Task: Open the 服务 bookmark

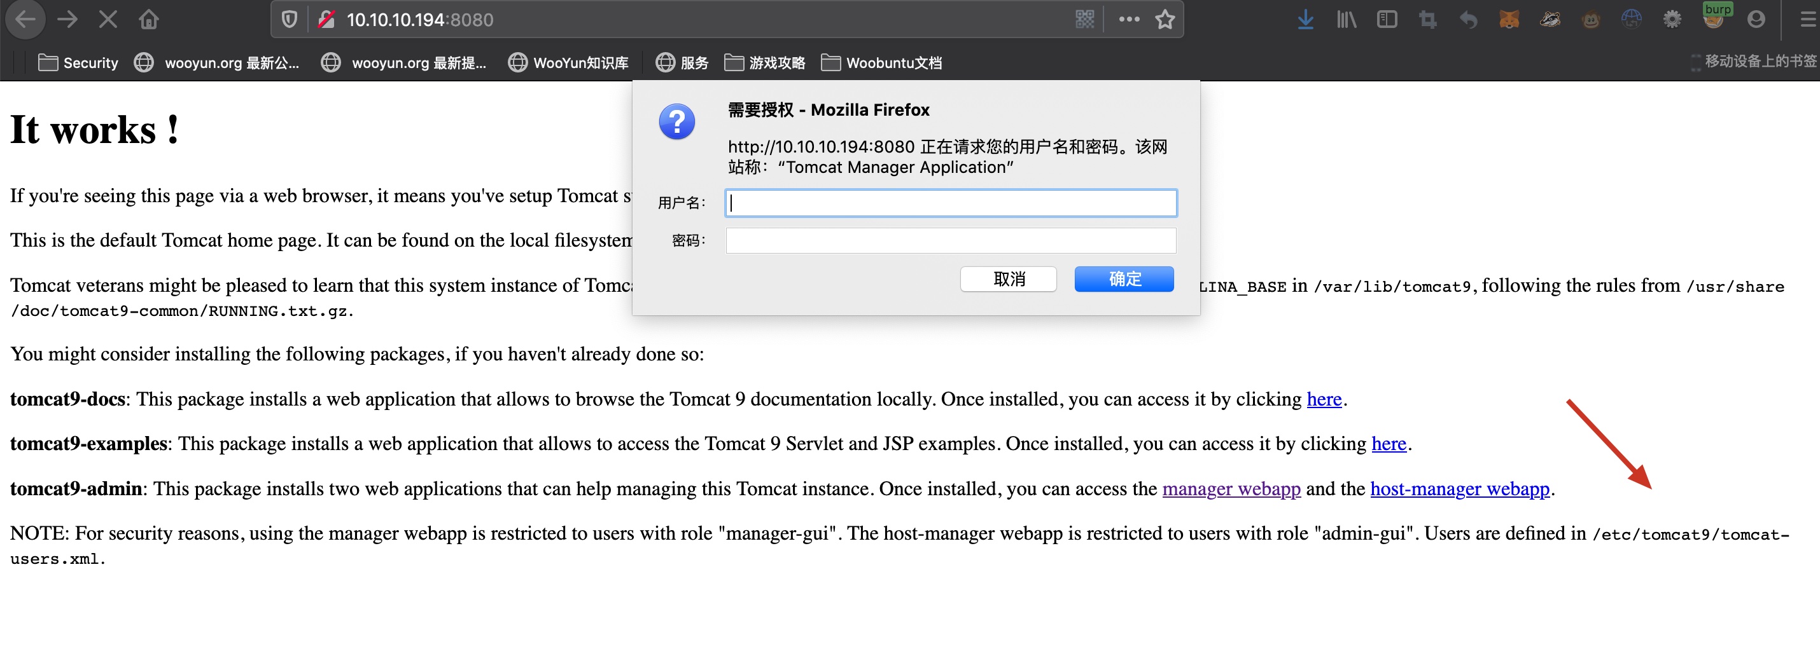Action: point(682,63)
